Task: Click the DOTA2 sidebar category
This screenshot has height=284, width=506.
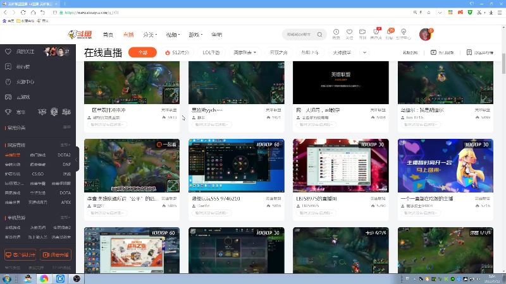Action: (64, 155)
